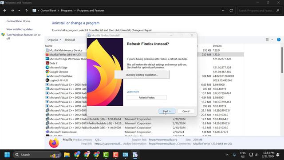This screenshot has height=160, width=284.
Task: Open the Organise dropdown menu
Action: coord(54,40)
